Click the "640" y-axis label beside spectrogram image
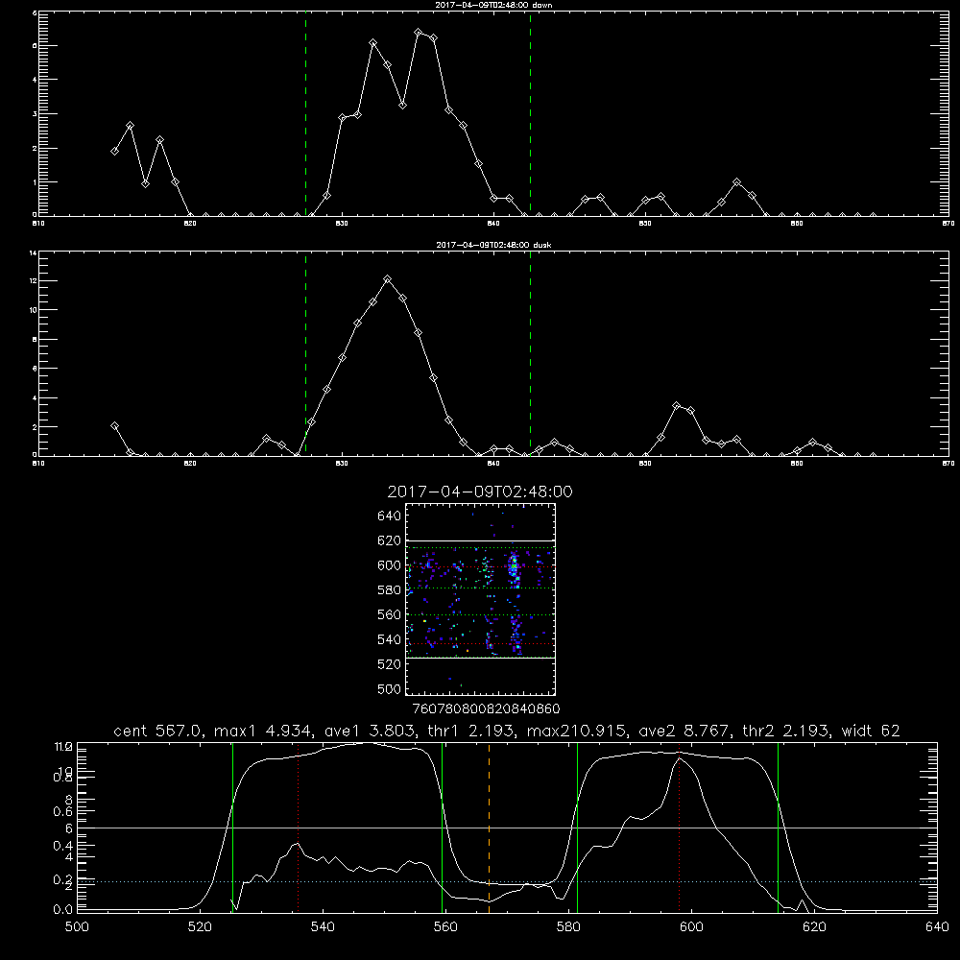 pyautogui.click(x=390, y=516)
